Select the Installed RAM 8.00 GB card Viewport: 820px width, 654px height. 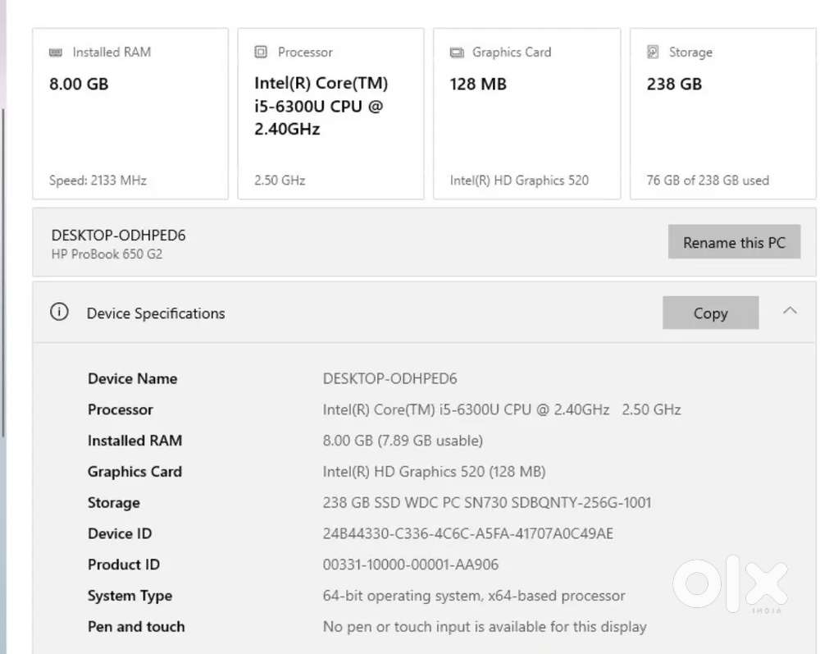point(130,115)
